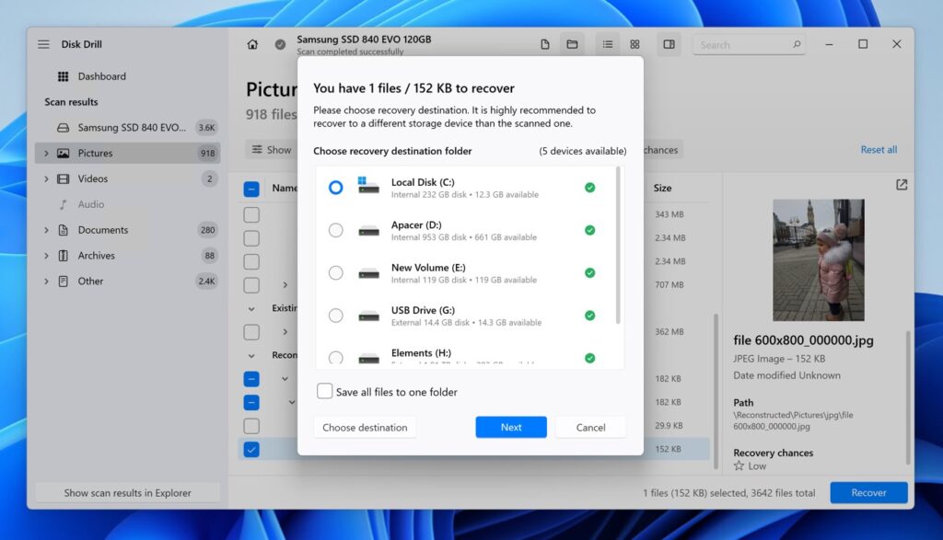Select the USB Drive (G:) destination
This screenshot has height=540, width=943.
pyautogui.click(x=336, y=316)
